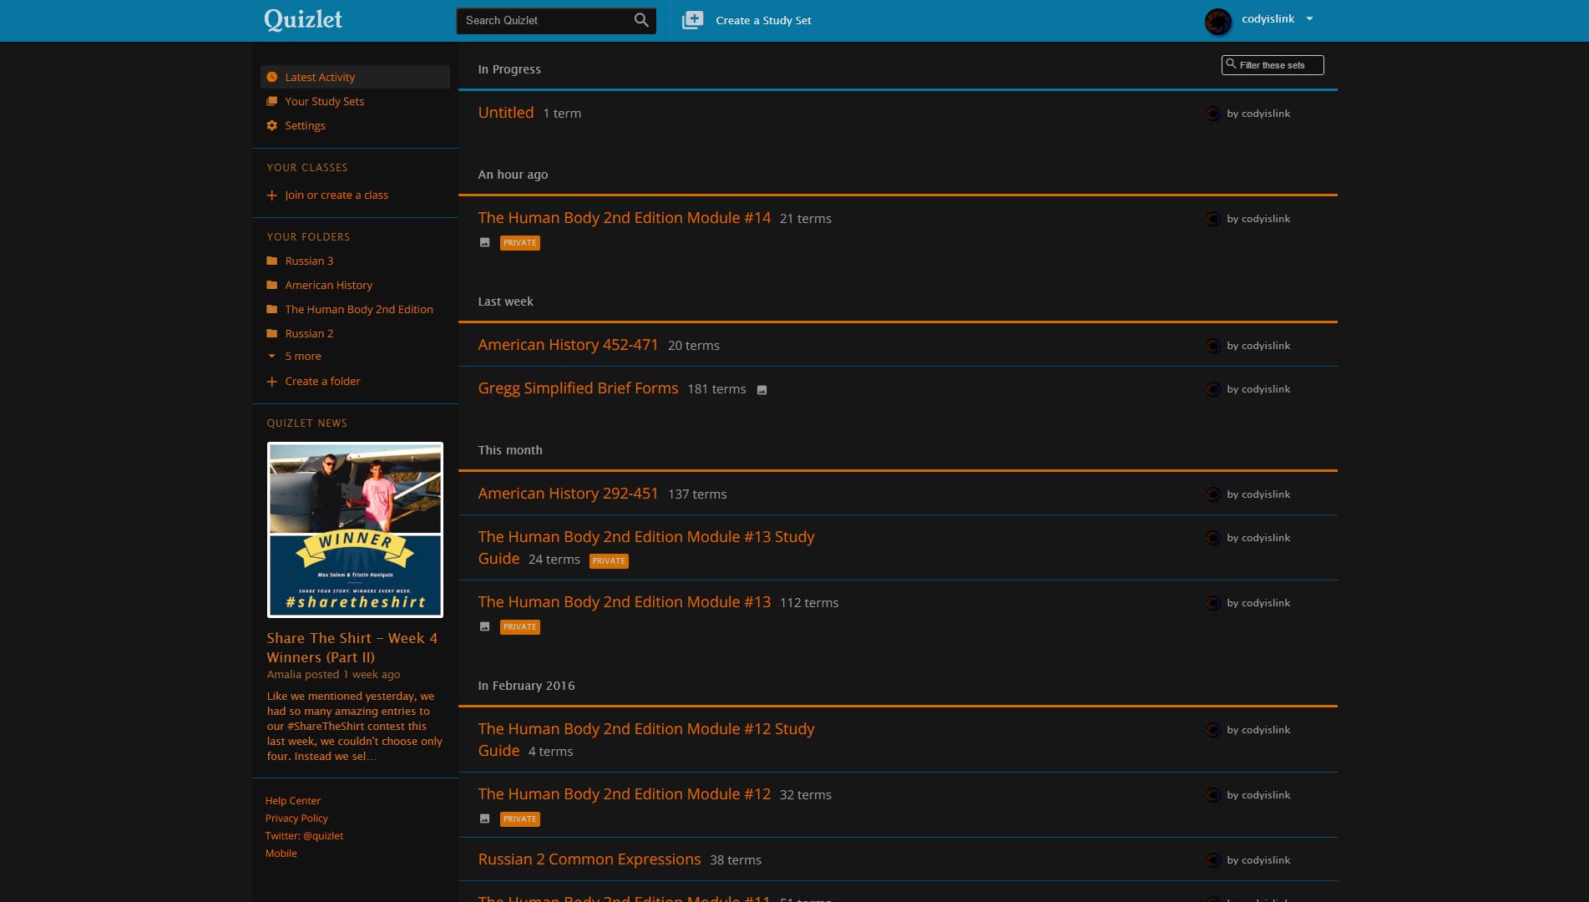
Task: Click the image icon under Gregg Simplified Brief Forms
Action: tap(762, 389)
